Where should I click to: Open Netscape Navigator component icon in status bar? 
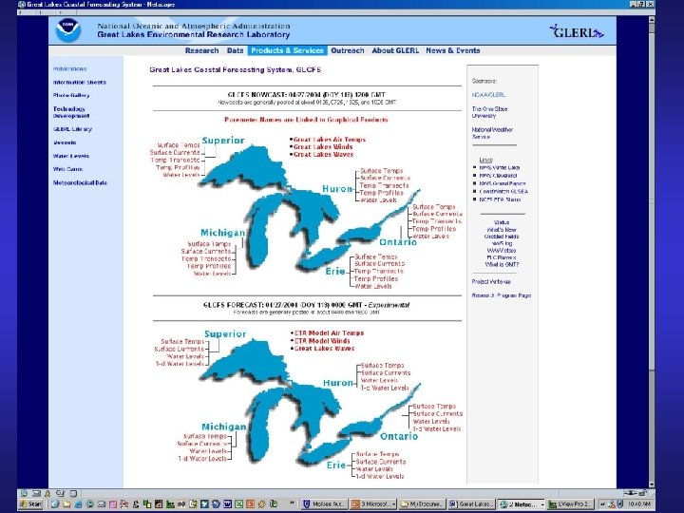coord(24,493)
